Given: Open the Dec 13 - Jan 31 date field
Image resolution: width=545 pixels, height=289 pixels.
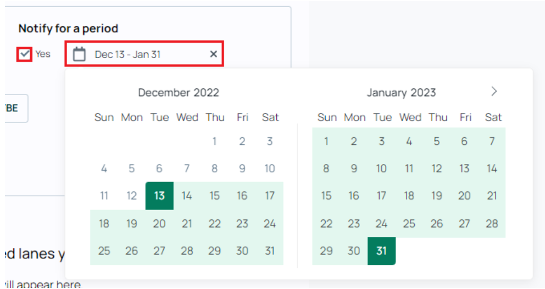Looking at the screenshot, I should point(127,54).
